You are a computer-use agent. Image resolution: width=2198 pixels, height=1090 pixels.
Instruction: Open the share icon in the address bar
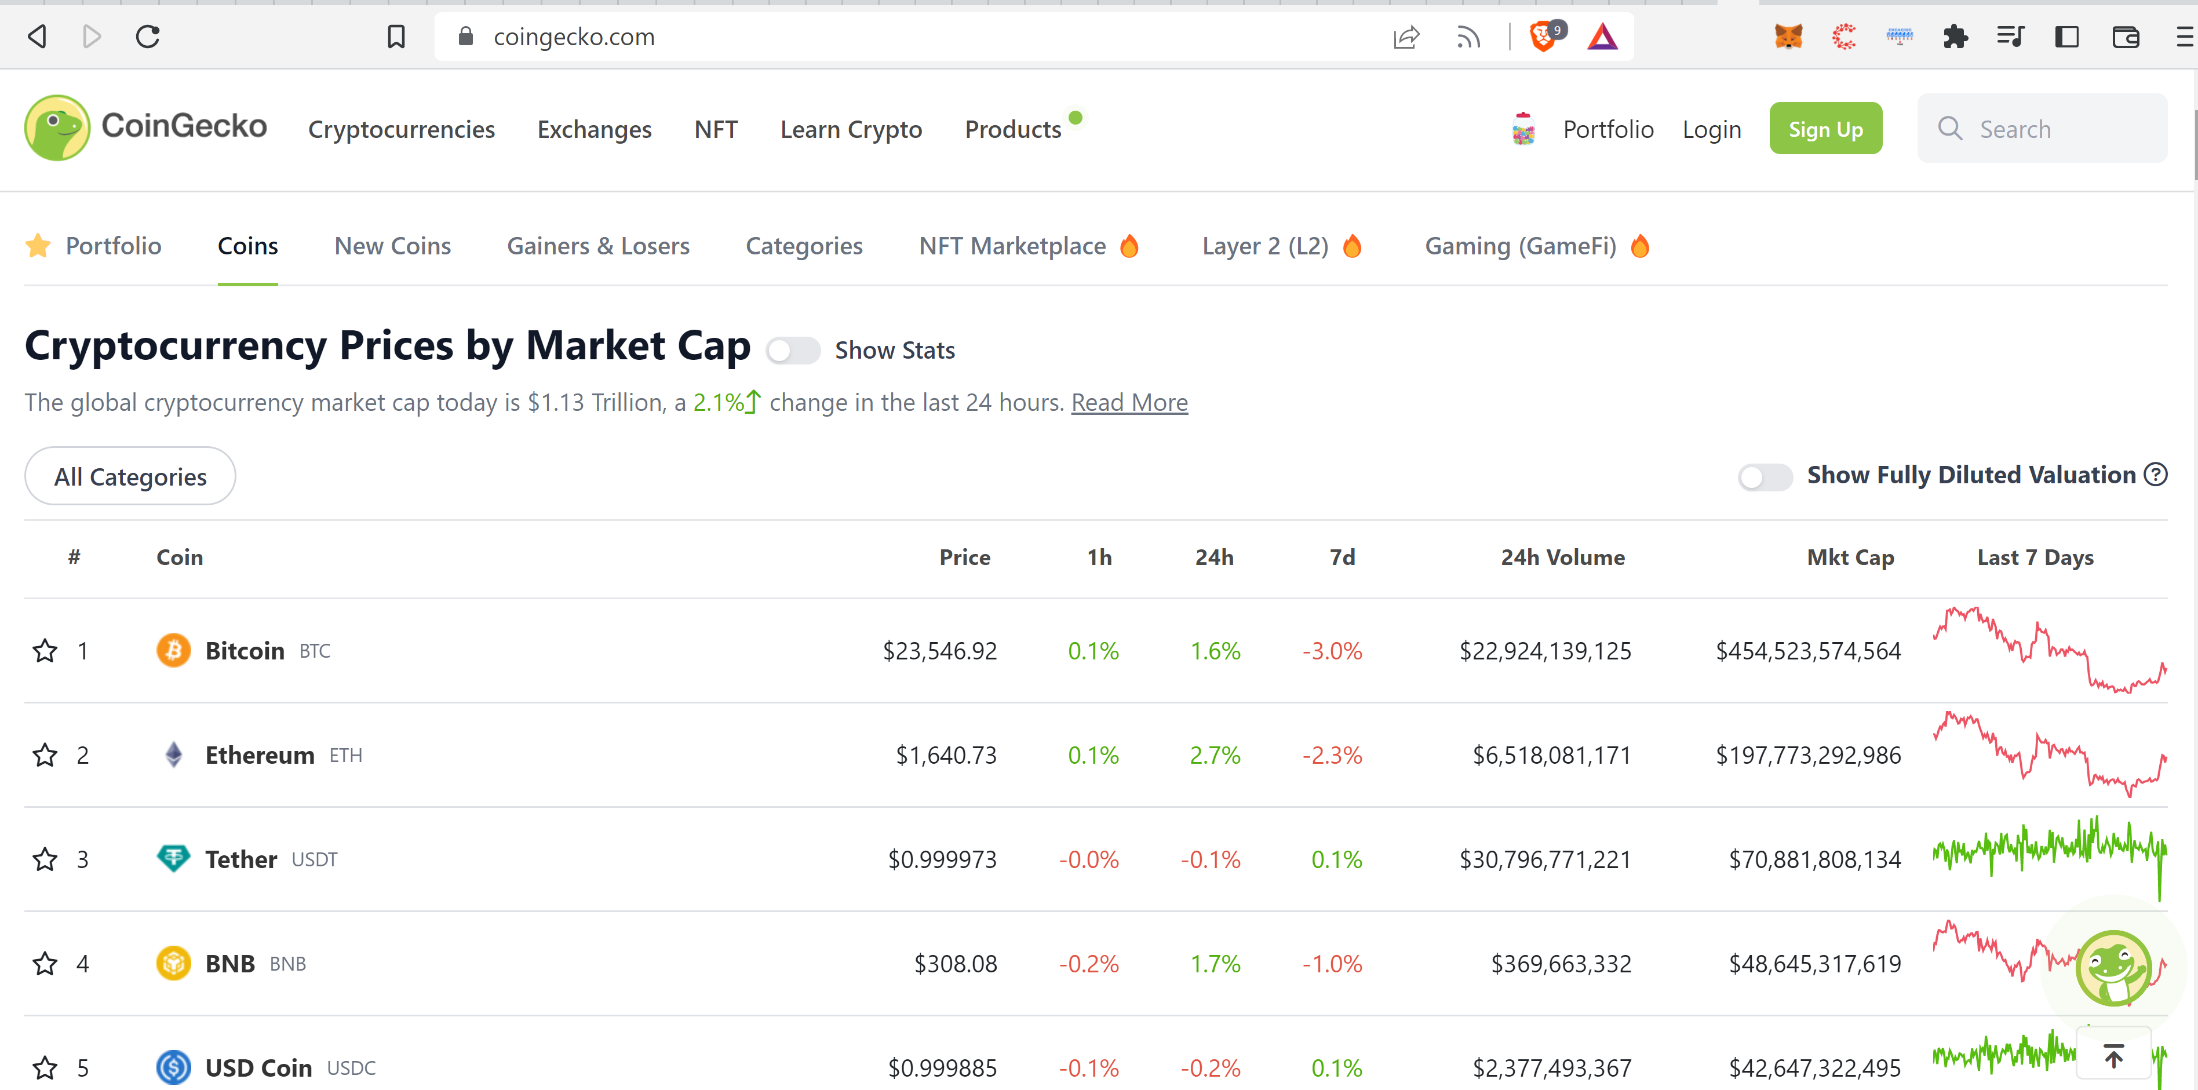coord(1406,37)
